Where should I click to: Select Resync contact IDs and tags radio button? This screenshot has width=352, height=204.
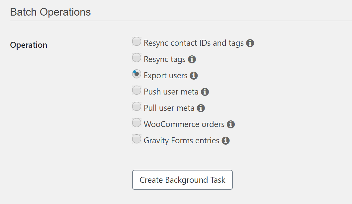[136, 42]
